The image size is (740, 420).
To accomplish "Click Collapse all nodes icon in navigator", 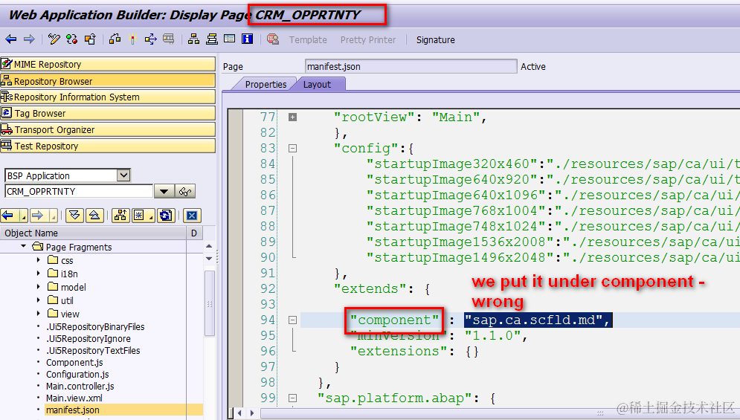I will point(94,216).
